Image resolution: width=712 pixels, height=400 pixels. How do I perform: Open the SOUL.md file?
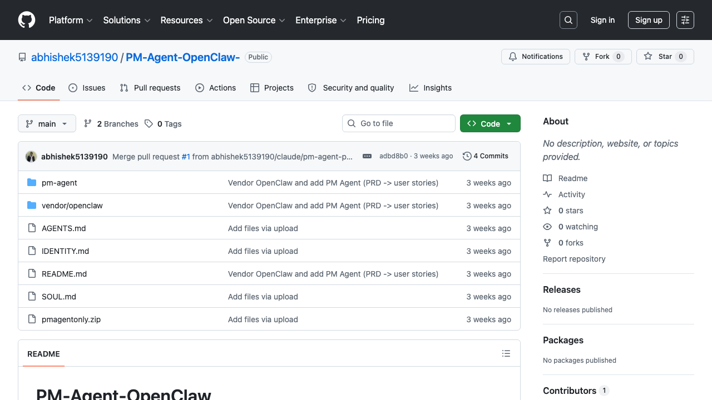[59, 297]
